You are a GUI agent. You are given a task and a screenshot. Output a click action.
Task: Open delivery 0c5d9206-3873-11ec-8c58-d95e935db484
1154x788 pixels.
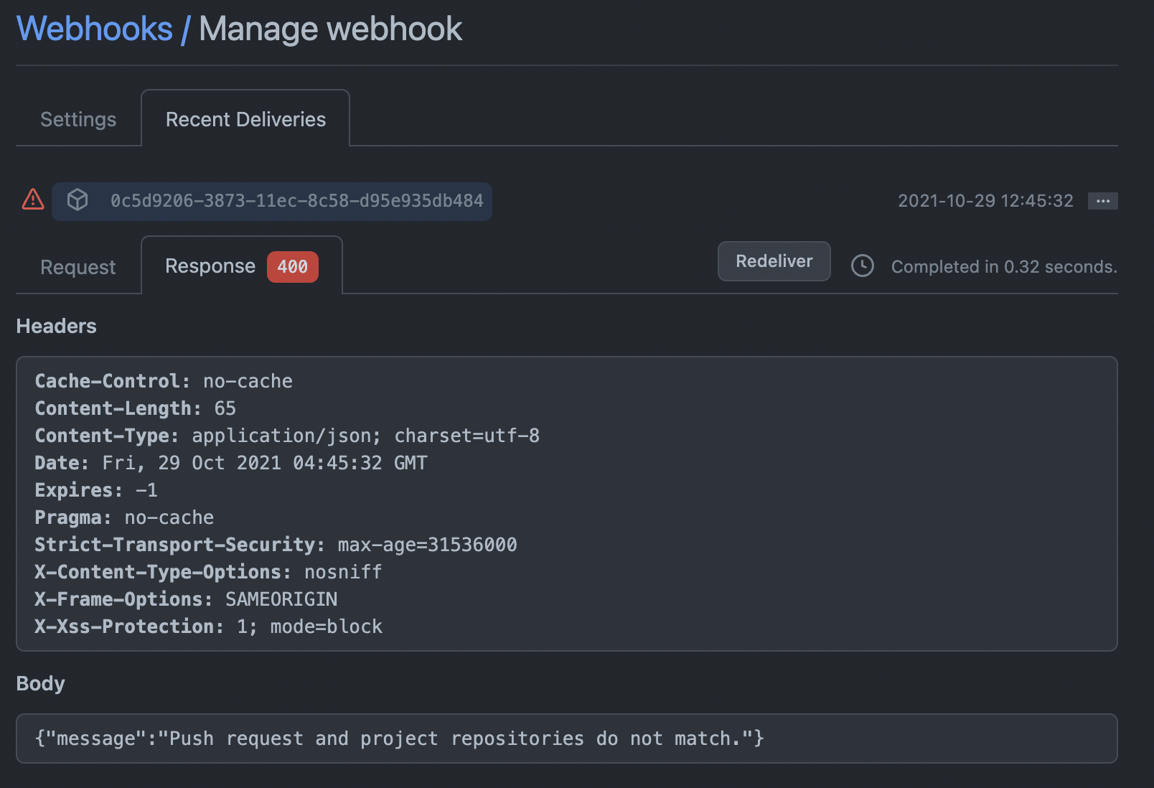click(x=296, y=201)
